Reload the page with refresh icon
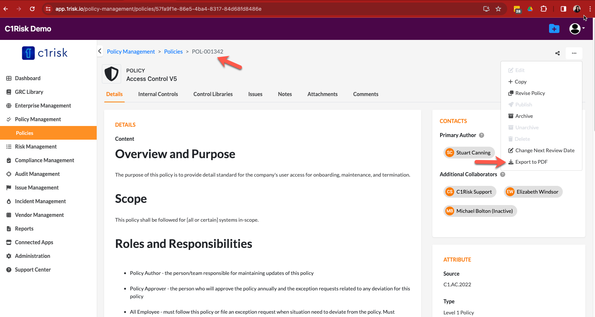This screenshot has height=317, width=595. tap(32, 9)
